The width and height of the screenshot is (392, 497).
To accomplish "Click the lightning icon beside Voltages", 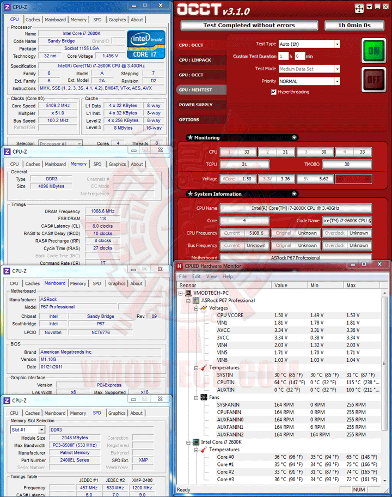I will coord(204,308).
